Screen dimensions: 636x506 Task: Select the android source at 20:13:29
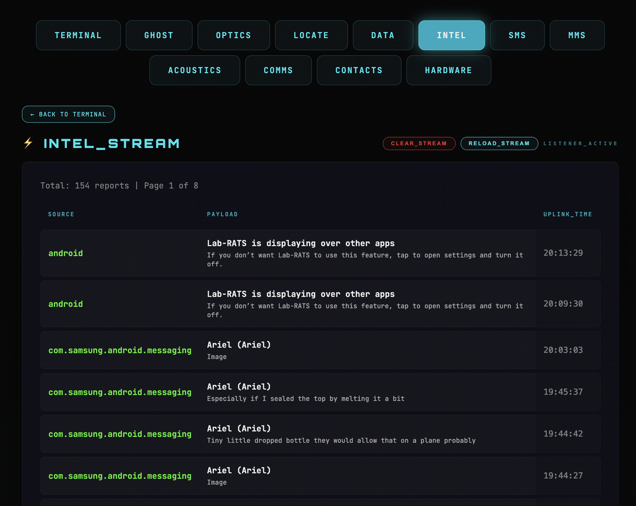[x=66, y=253]
